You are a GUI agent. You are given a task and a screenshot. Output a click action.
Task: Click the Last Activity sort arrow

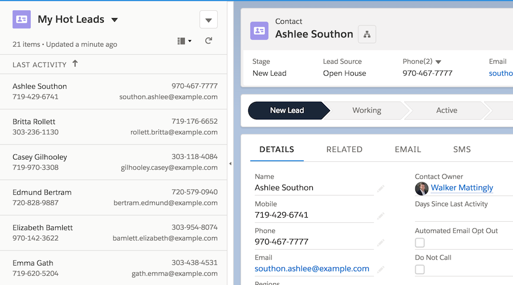[x=75, y=64]
